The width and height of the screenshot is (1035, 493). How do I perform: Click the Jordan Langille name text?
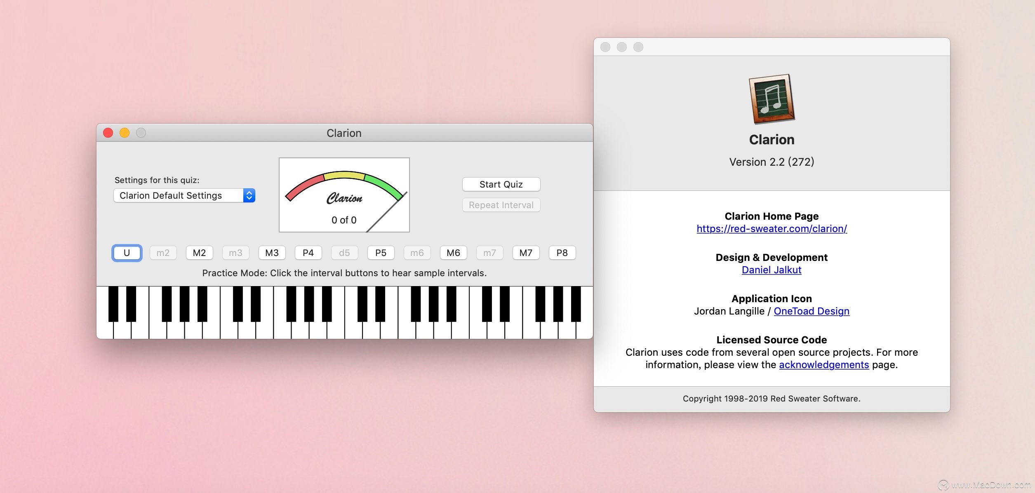tap(729, 311)
